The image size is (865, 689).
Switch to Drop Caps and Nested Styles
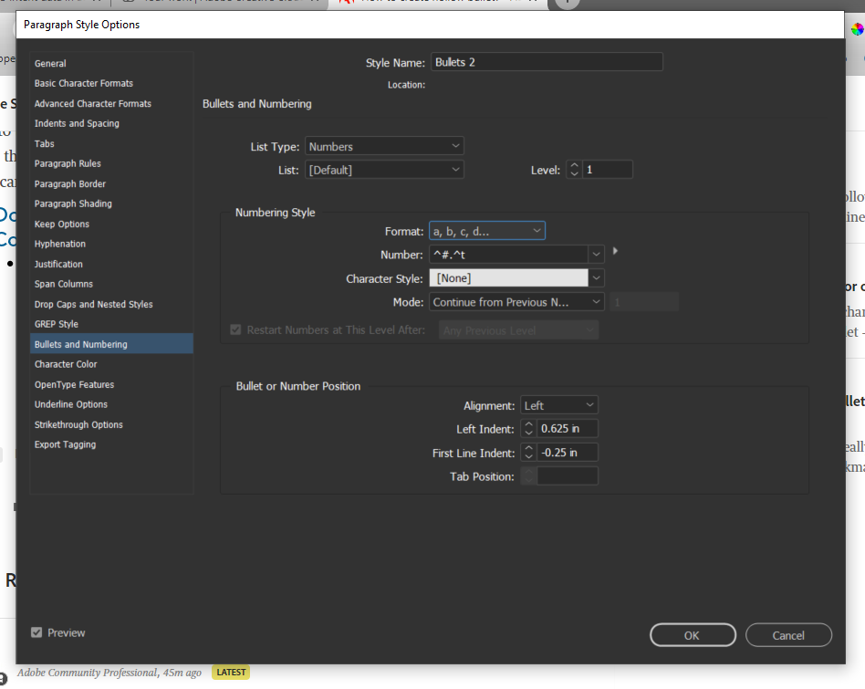point(91,304)
